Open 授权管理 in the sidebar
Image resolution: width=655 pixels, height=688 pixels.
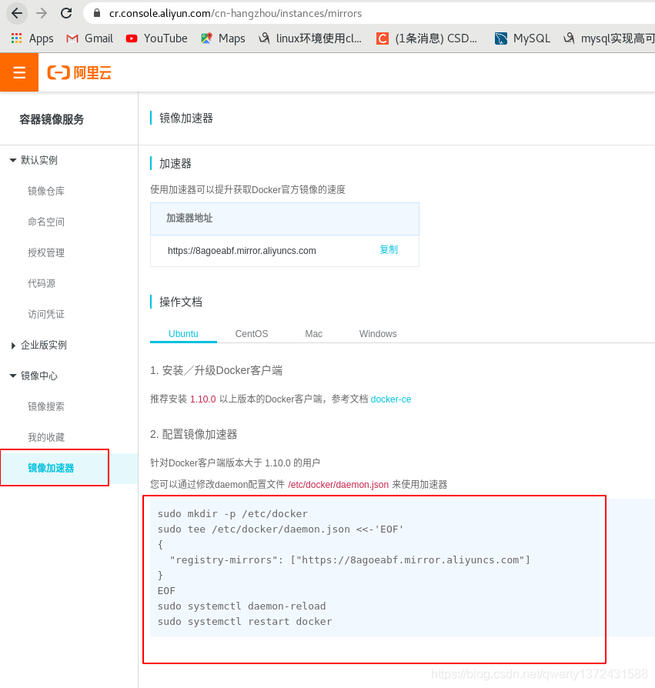46,252
